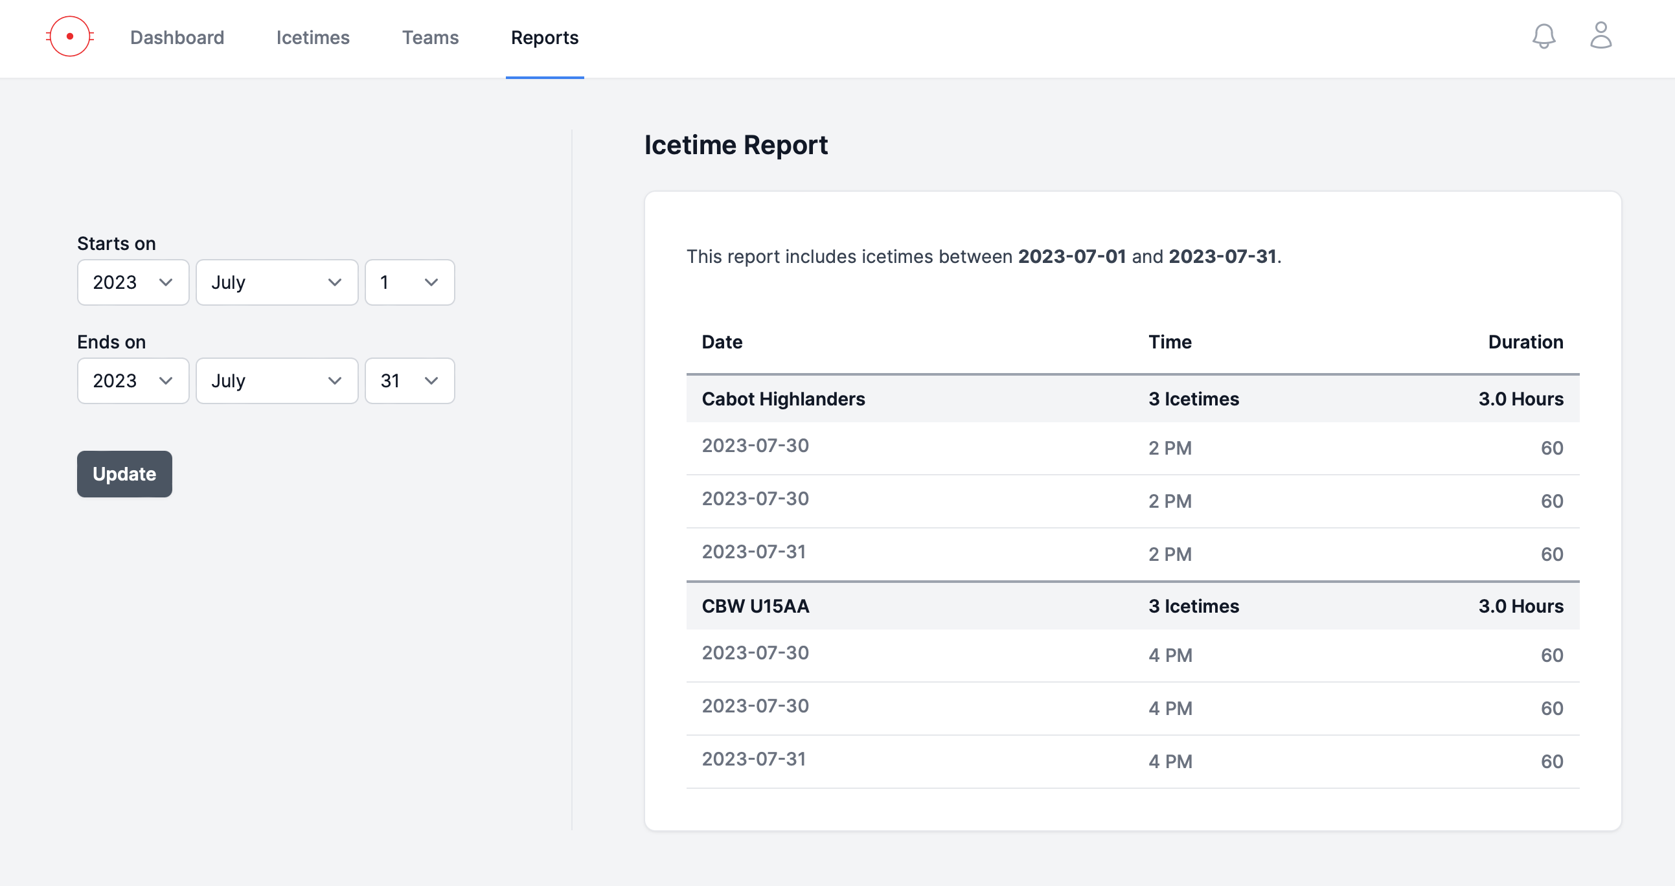This screenshot has height=886, width=1675.
Task: Click the 4 PM time on 2023-07-31 row
Action: (1170, 762)
